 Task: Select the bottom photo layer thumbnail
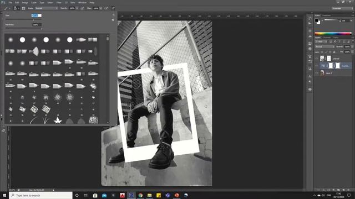point(322,73)
